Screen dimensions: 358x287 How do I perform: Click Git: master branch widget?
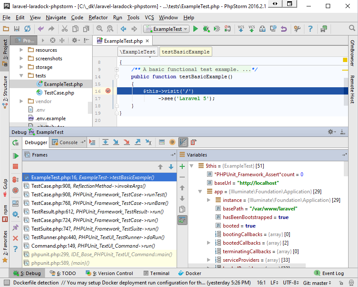click(x=317, y=283)
